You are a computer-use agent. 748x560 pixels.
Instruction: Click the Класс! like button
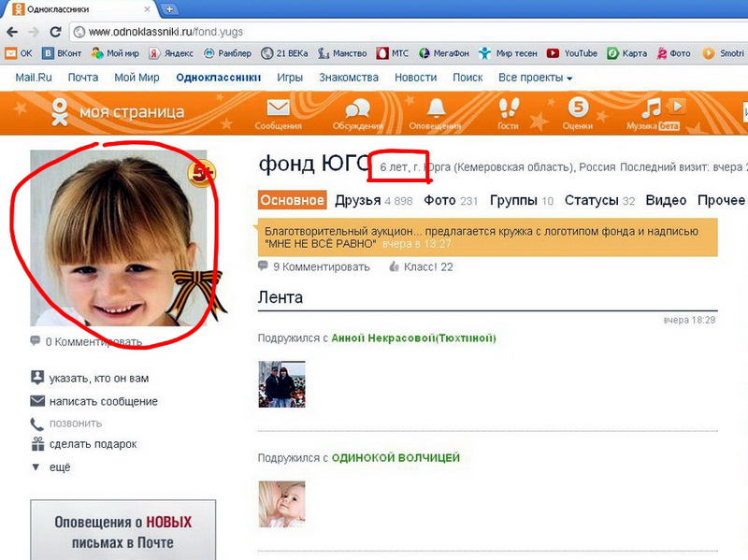427,266
